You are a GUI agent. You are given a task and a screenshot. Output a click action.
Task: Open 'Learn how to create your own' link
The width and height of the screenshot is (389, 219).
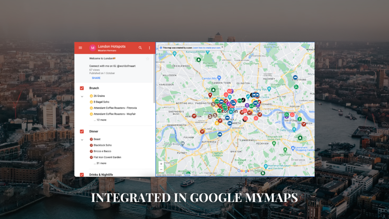(207, 48)
